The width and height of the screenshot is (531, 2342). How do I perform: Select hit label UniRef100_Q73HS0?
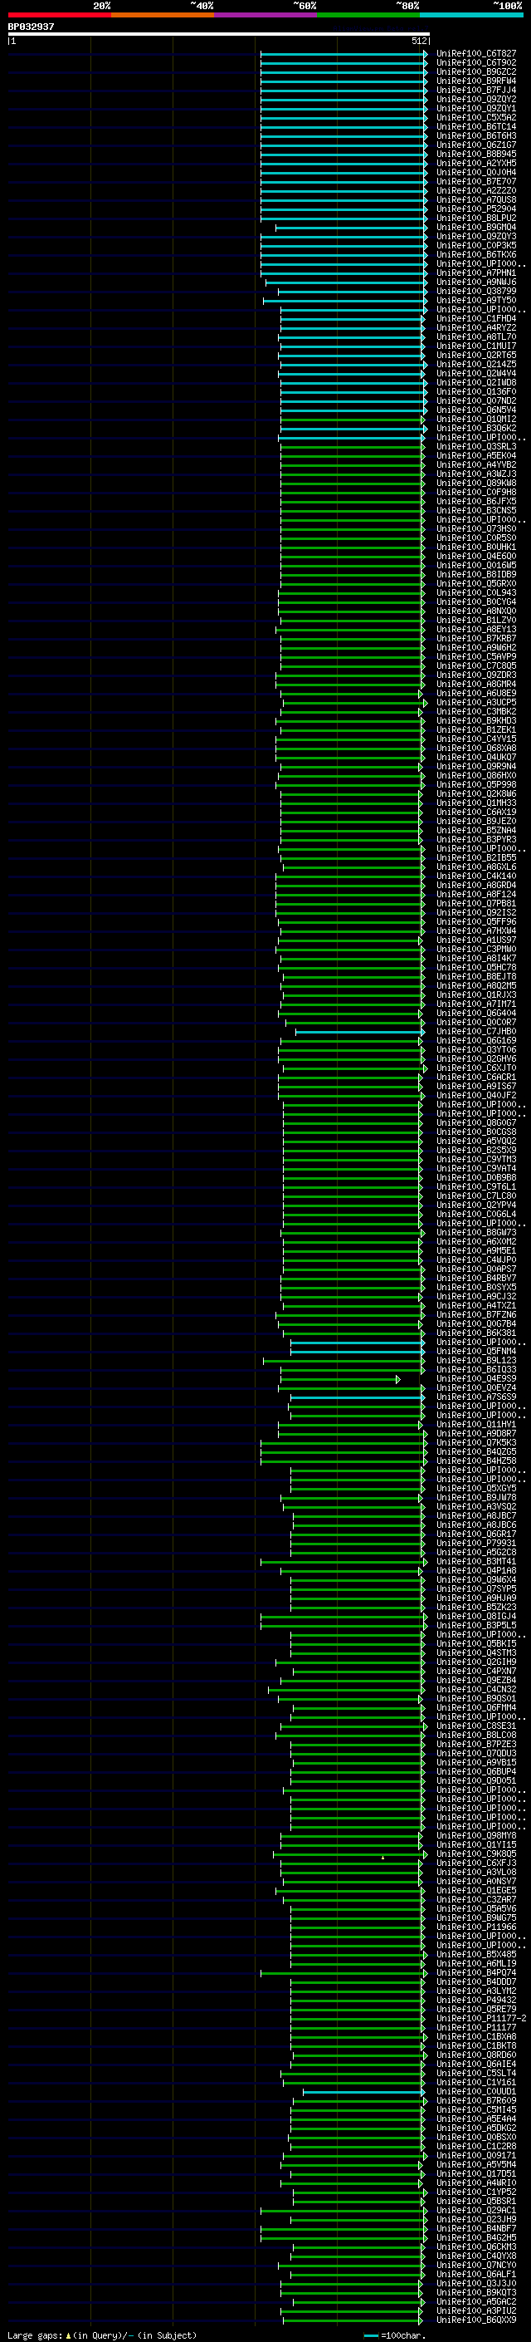click(x=475, y=528)
